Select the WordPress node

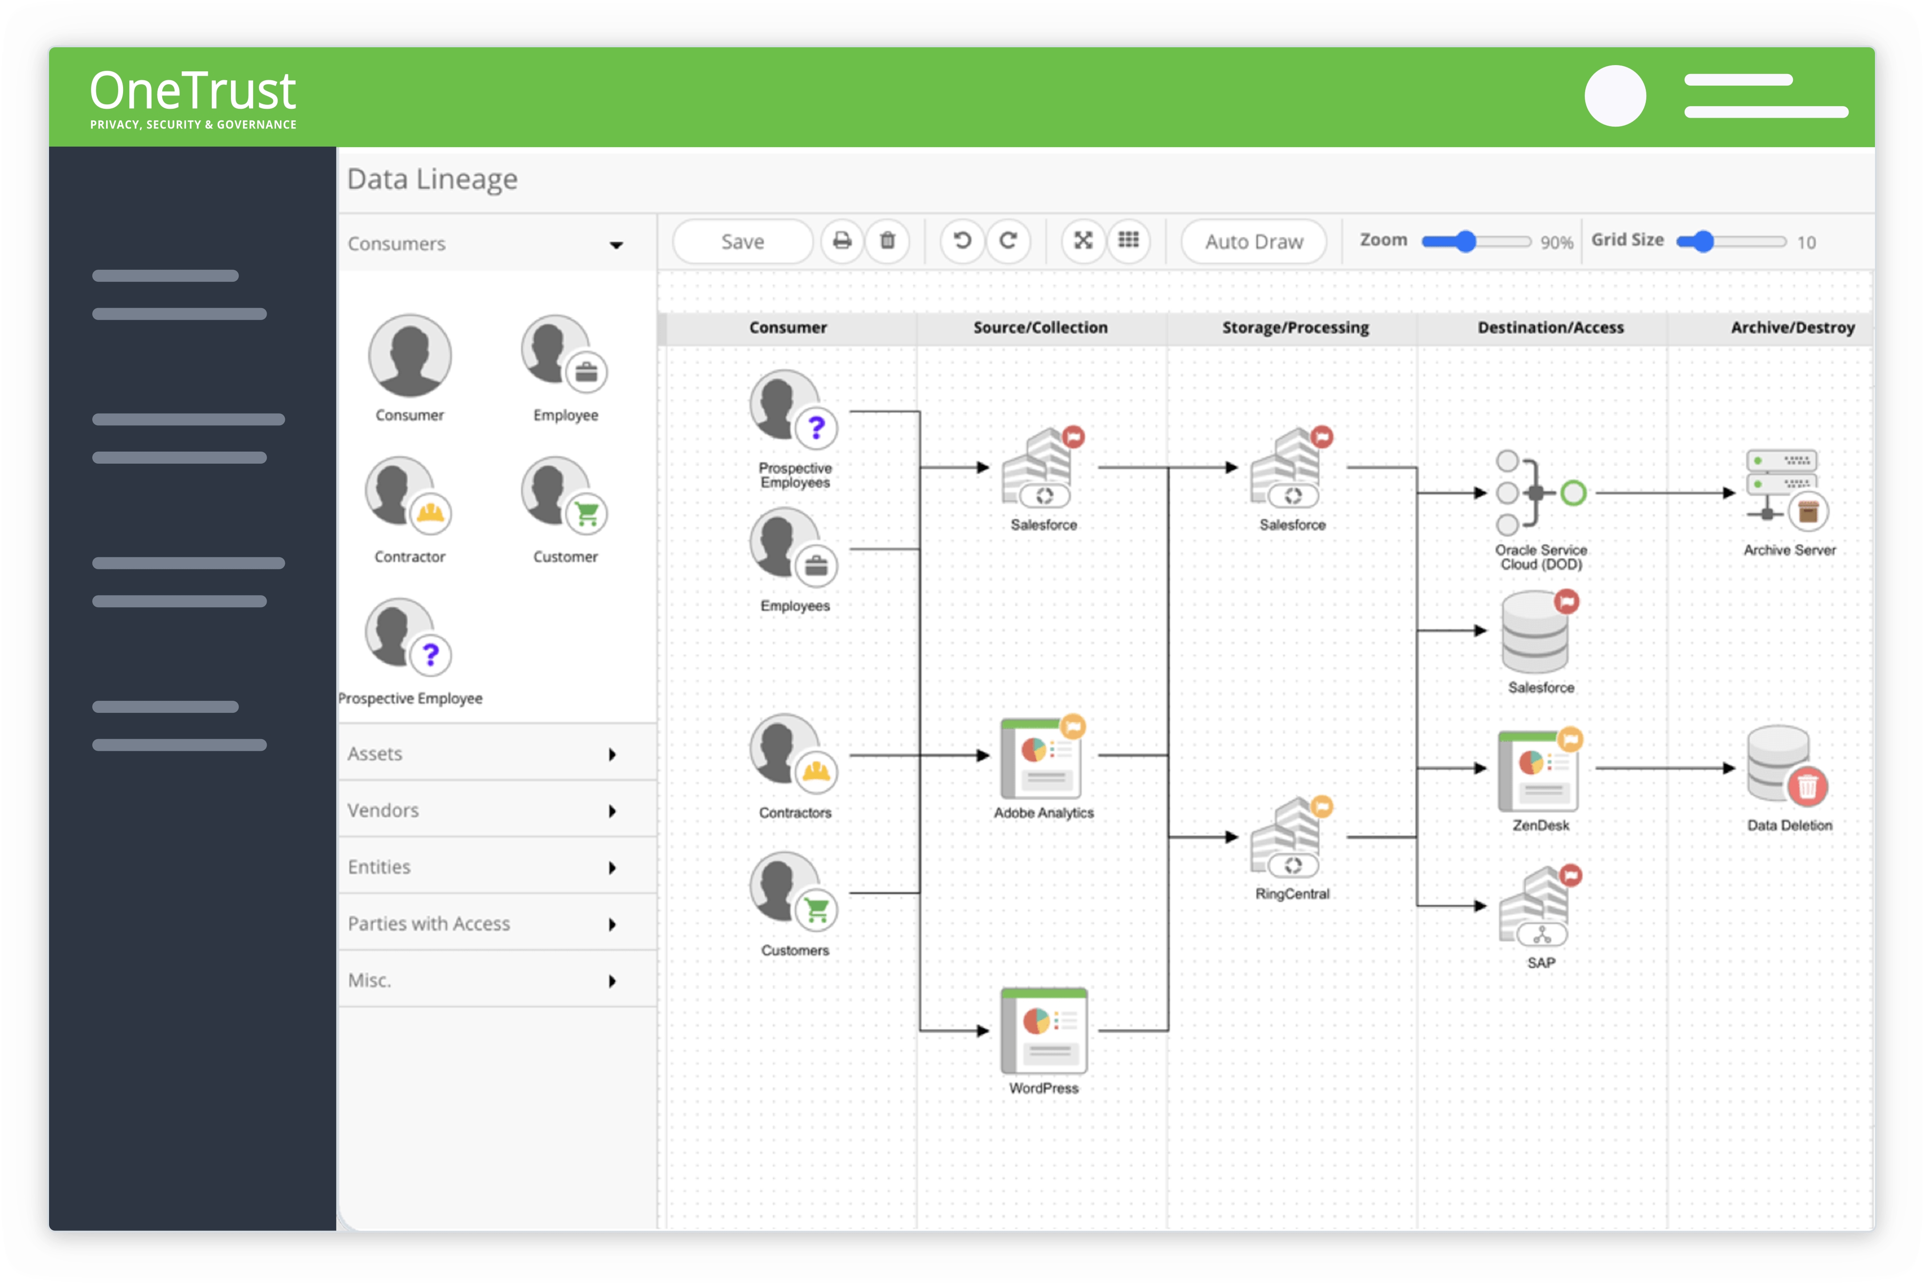point(1044,1031)
